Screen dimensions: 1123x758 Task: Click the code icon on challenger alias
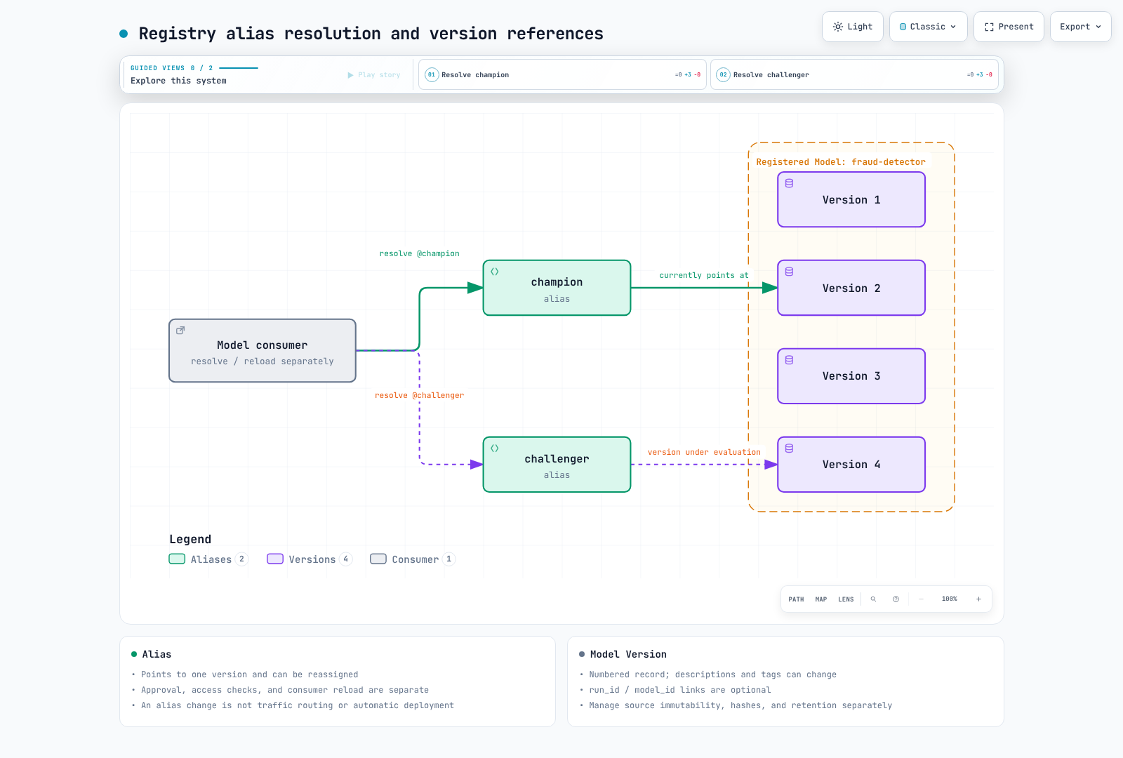tap(495, 448)
